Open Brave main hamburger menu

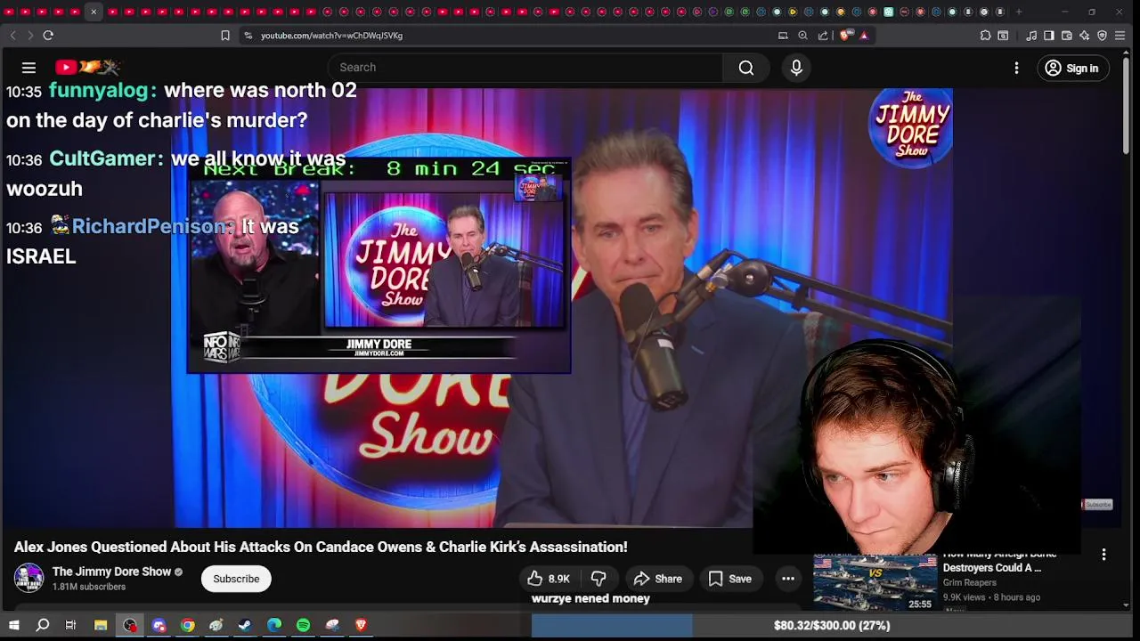[1120, 36]
